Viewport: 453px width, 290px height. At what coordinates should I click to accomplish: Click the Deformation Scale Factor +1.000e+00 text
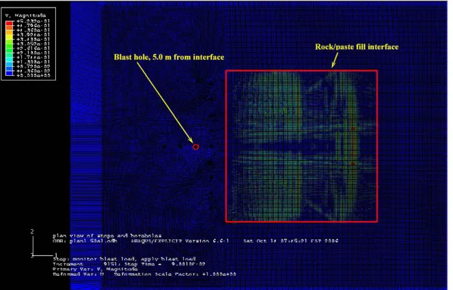tap(175, 274)
